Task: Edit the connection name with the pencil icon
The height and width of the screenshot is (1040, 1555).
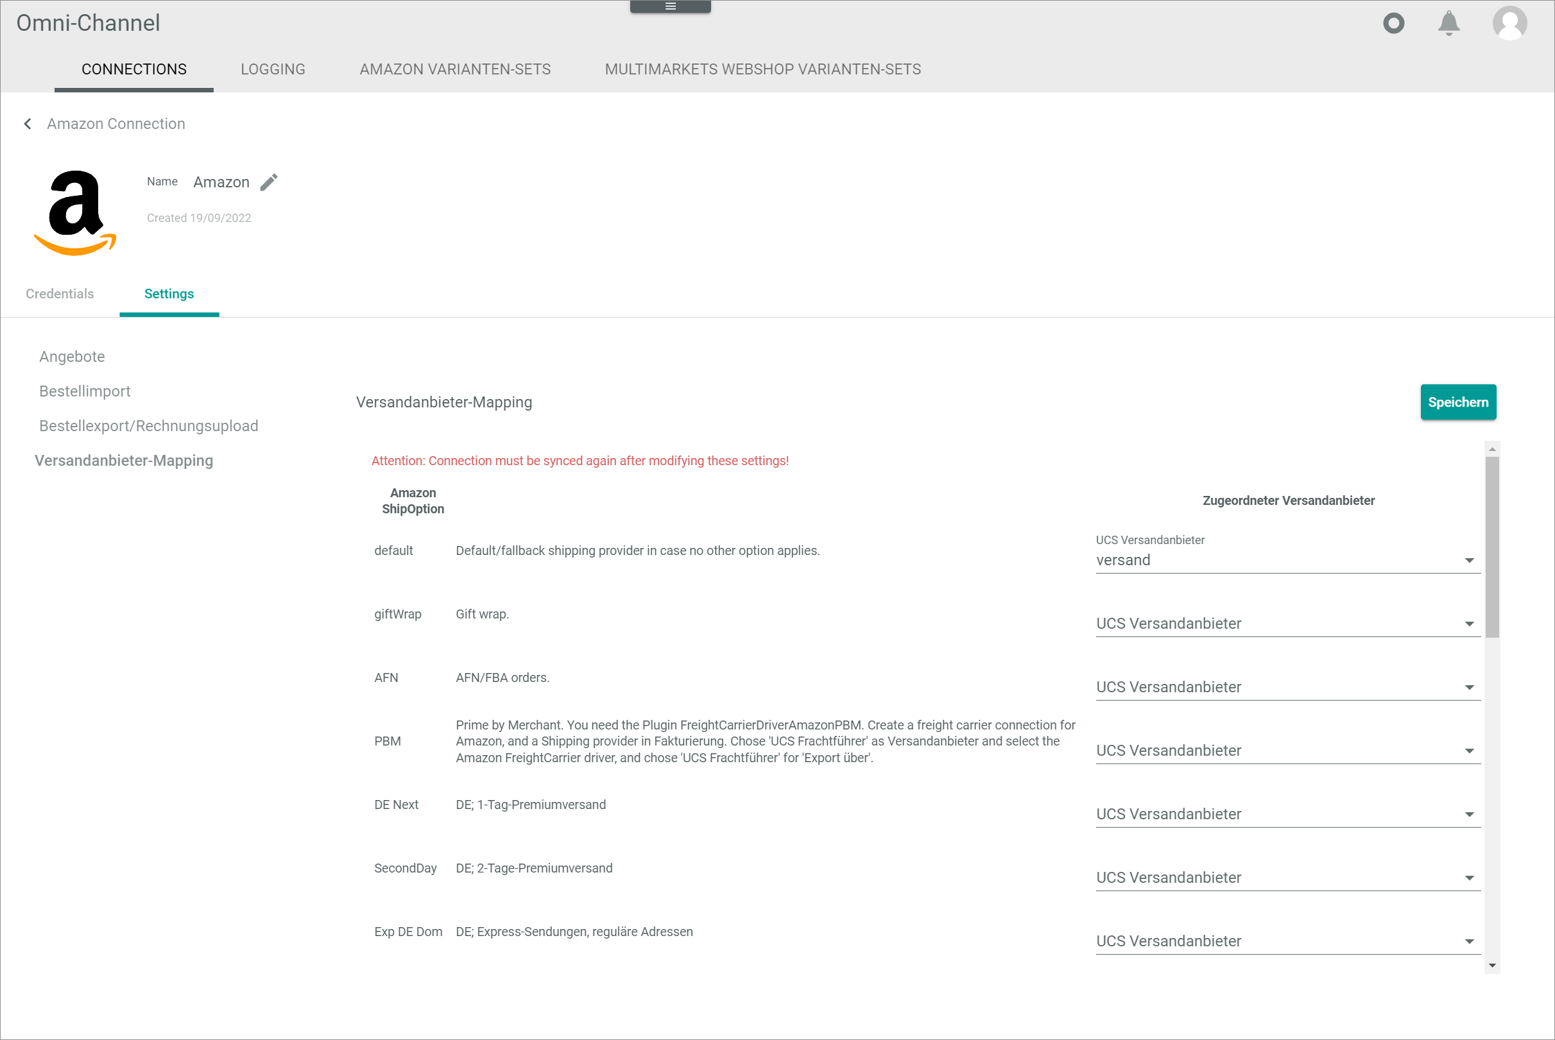Action: point(269,182)
